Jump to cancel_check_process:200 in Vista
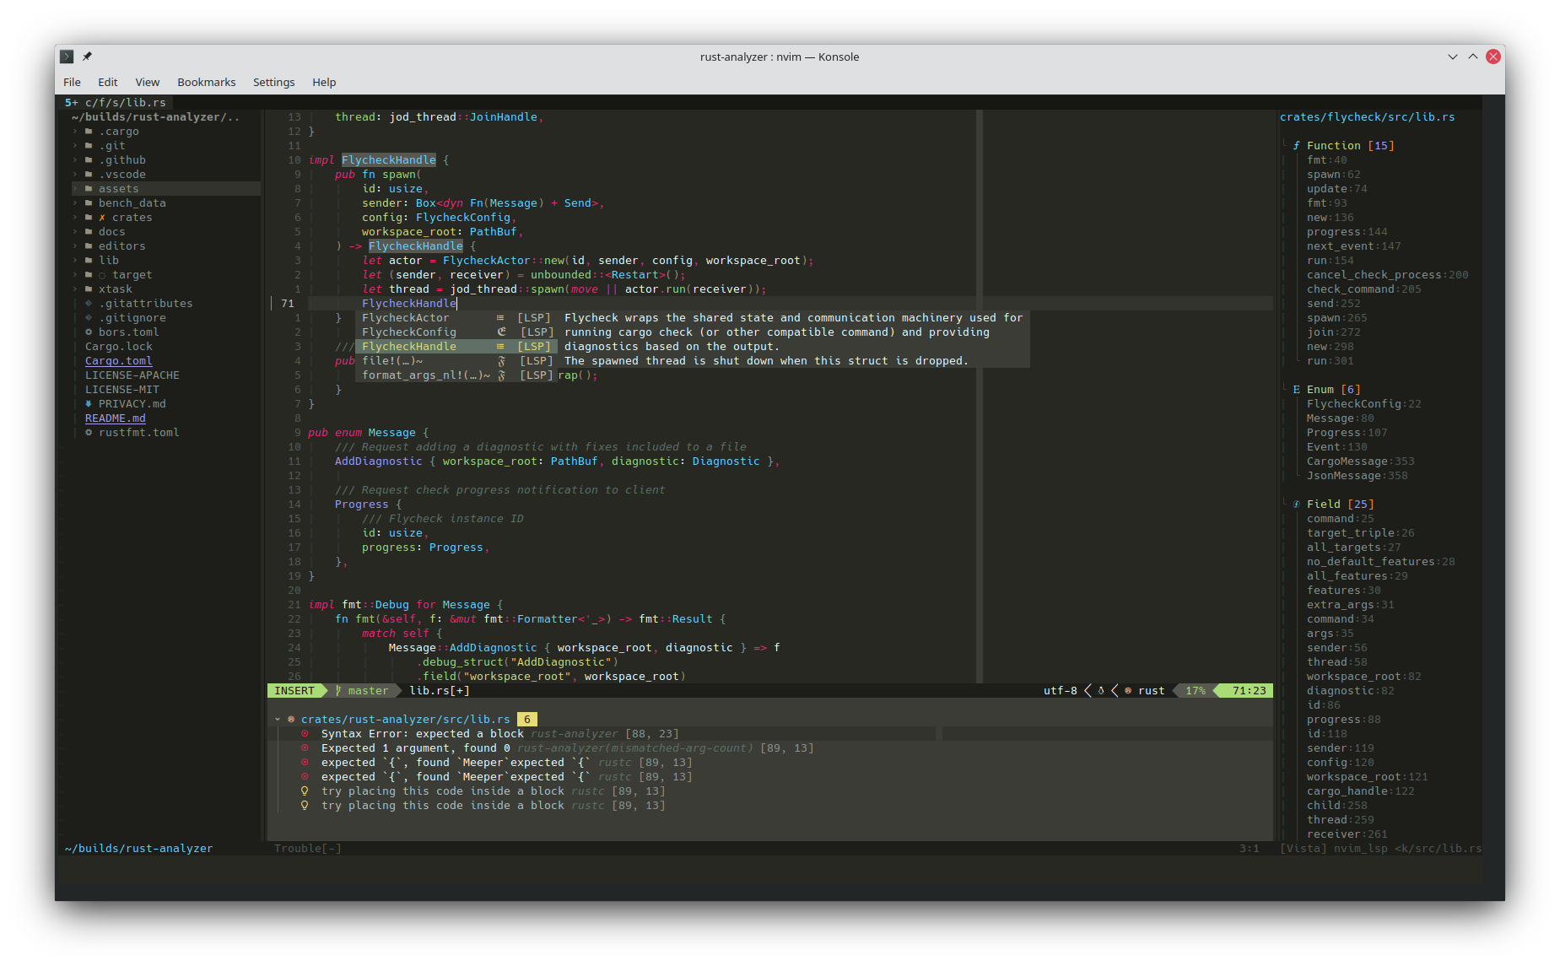 pos(1388,275)
